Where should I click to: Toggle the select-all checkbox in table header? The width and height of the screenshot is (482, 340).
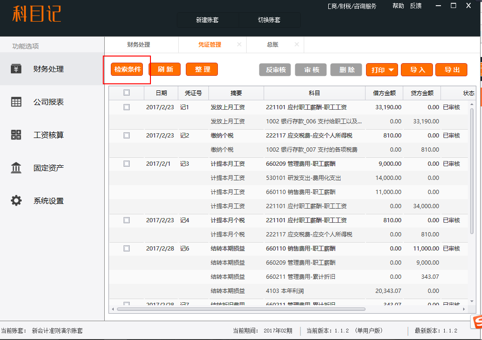point(126,93)
